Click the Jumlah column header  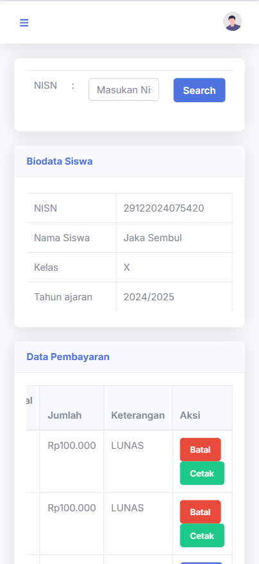tap(65, 415)
